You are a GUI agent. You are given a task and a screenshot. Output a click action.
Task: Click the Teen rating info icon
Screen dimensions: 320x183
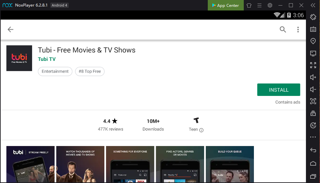tap(201, 130)
